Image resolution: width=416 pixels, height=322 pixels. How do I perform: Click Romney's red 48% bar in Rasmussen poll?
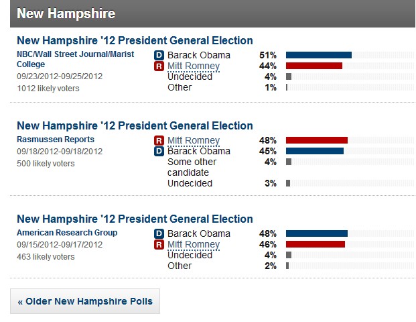317,140
